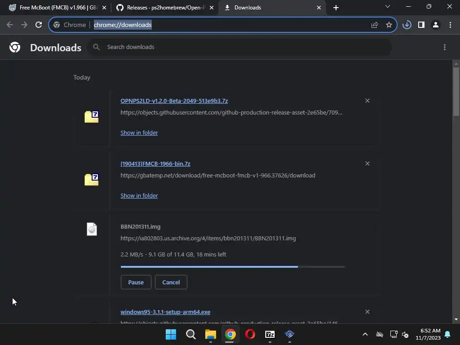Viewport: 460px width, 345px height.
Task: Open tab search chevron
Action: [x=388, y=6]
